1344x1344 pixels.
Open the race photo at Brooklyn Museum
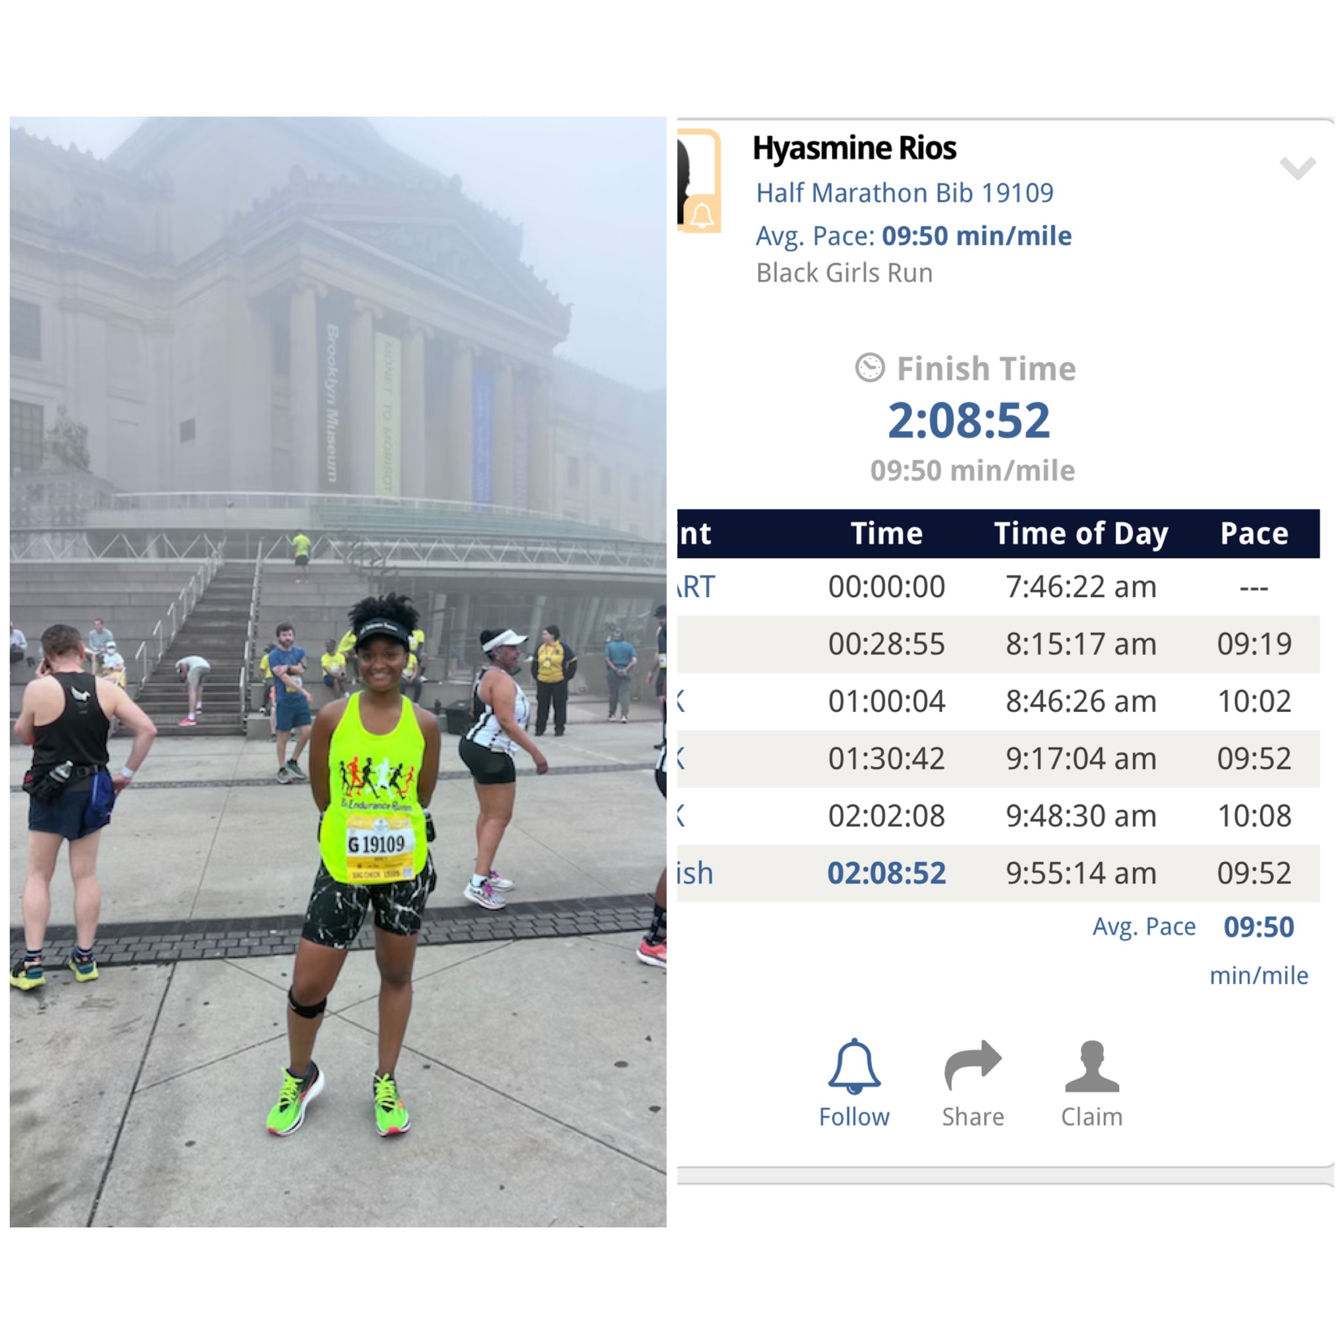tap(338, 672)
